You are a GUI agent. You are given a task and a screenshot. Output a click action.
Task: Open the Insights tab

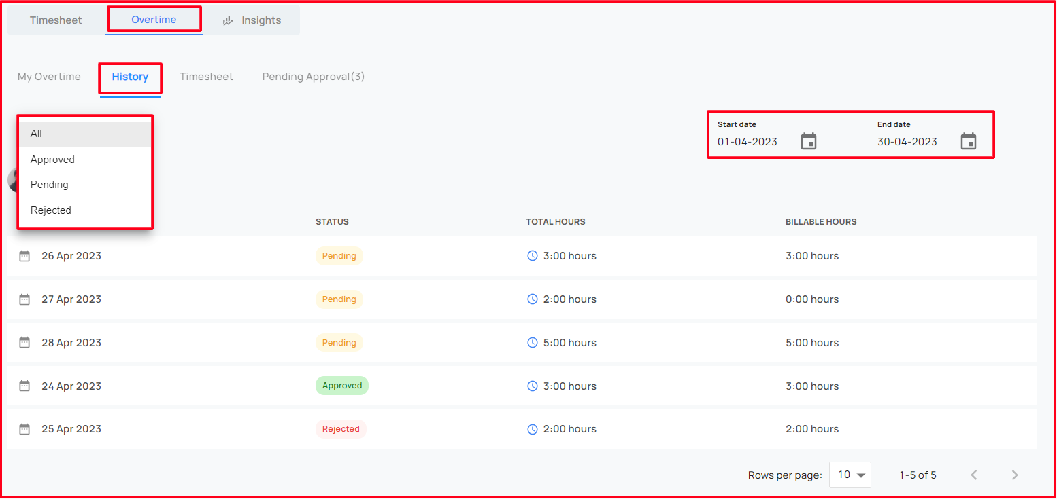(252, 20)
